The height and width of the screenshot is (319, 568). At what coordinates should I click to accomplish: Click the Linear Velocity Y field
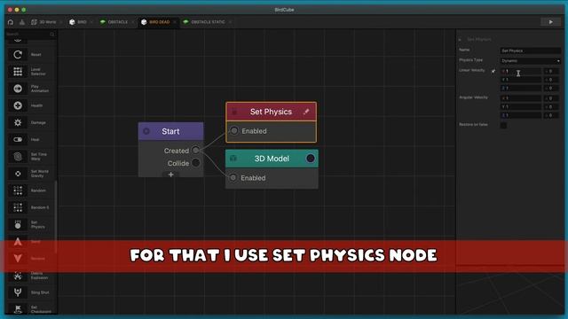(521, 80)
